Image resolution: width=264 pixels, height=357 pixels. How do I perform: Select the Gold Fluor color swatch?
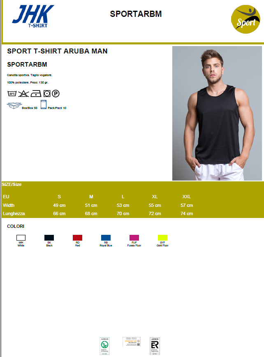click(x=162, y=238)
